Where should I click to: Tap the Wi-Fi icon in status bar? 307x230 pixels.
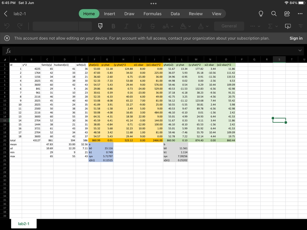point(287,3)
